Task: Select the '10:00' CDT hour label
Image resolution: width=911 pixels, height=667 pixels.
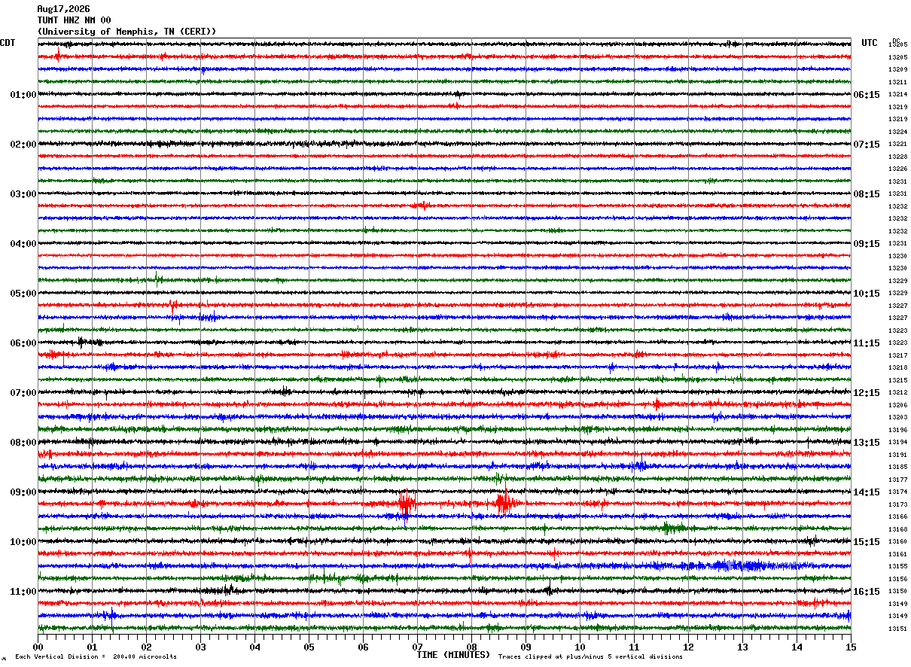Action: pyautogui.click(x=23, y=542)
